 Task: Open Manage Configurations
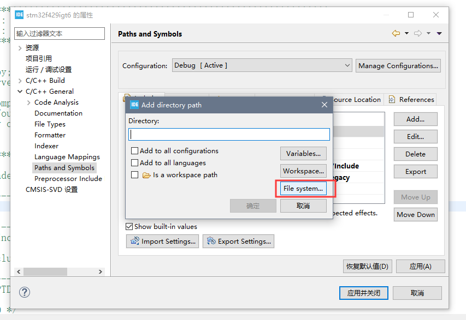click(x=398, y=65)
